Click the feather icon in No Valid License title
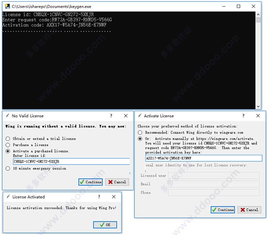269x235 pixels. coord(7,116)
